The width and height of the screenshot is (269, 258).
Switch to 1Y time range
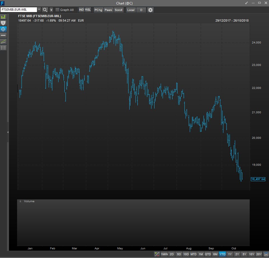click(x=230, y=254)
